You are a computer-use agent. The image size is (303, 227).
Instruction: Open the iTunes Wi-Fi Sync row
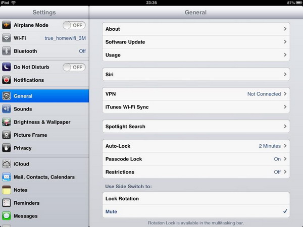pyautogui.click(x=196, y=107)
